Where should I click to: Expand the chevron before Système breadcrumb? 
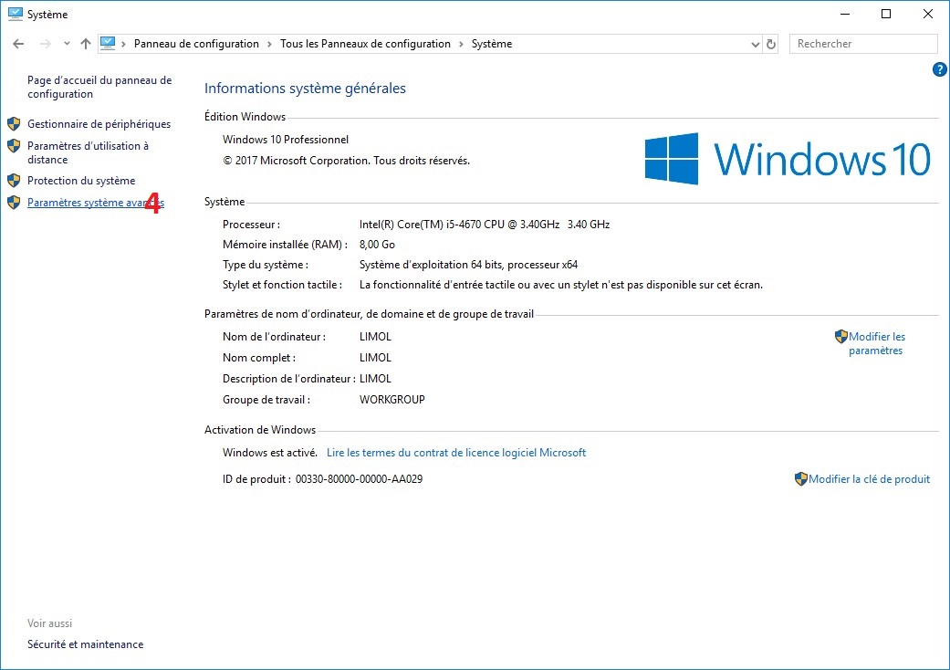point(461,44)
